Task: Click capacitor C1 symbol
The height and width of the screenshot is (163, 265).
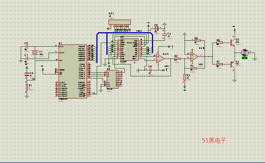Action: click(26, 59)
